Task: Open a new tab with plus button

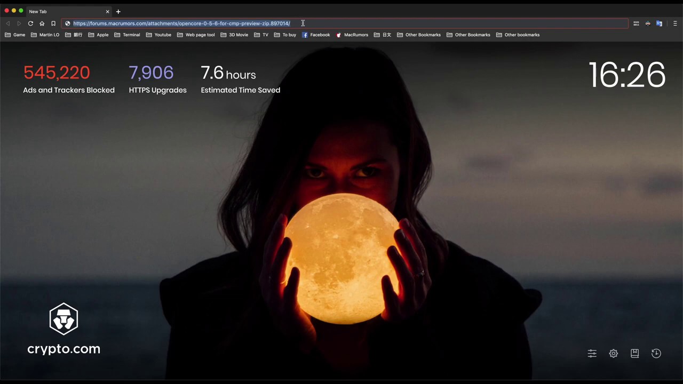Action: point(118,11)
